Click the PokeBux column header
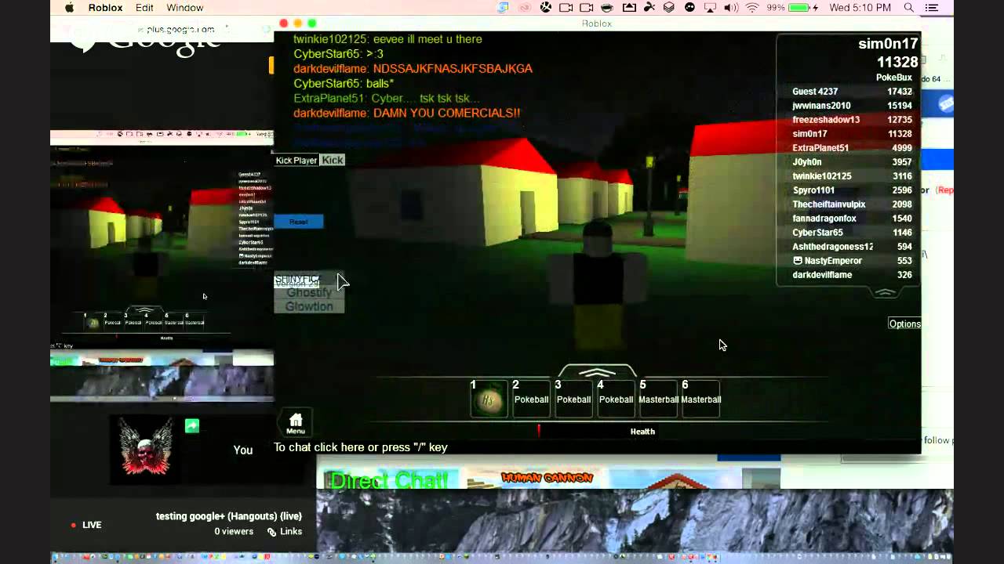 (893, 78)
